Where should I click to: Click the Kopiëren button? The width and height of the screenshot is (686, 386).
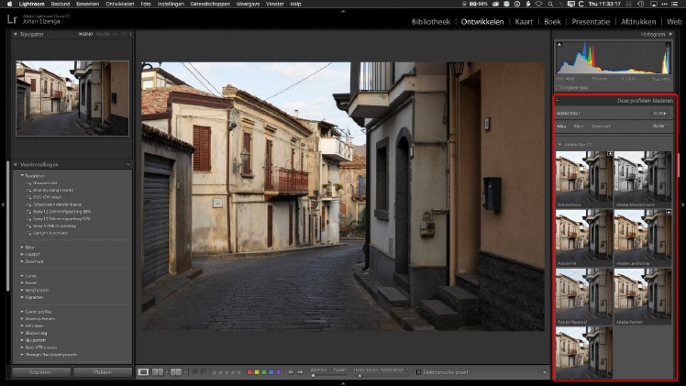click(41, 372)
